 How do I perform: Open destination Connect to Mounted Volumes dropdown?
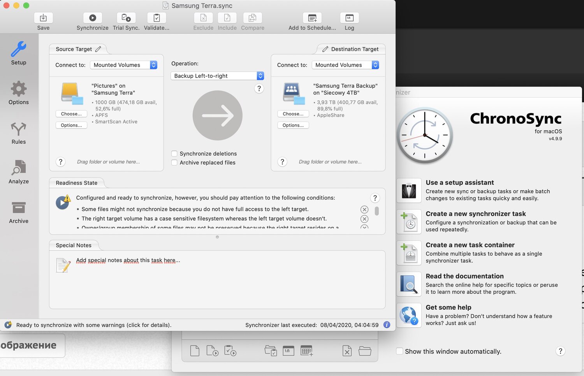pyautogui.click(x=346, y=65)
